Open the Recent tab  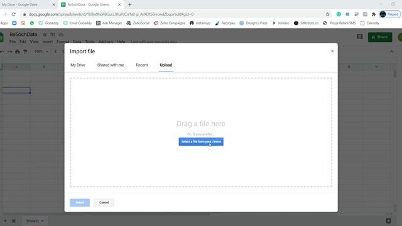[142, 65]
